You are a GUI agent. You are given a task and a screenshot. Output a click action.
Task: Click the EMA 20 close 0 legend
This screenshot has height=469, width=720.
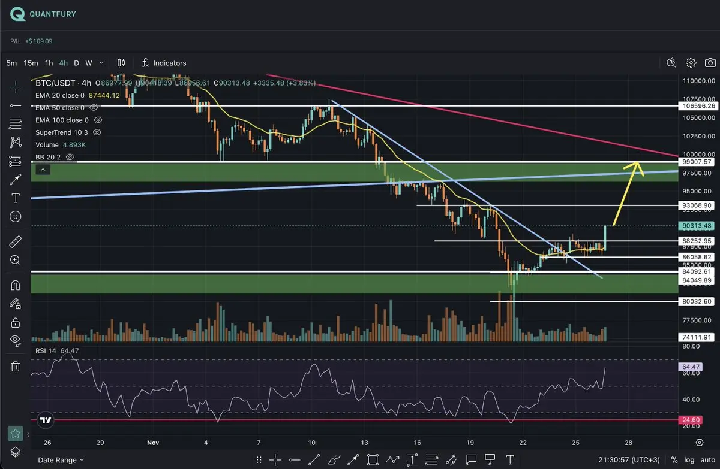click(x=59, y=95)
